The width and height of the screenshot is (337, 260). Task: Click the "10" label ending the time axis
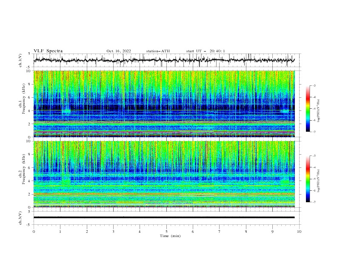click(x=299, y=232)
